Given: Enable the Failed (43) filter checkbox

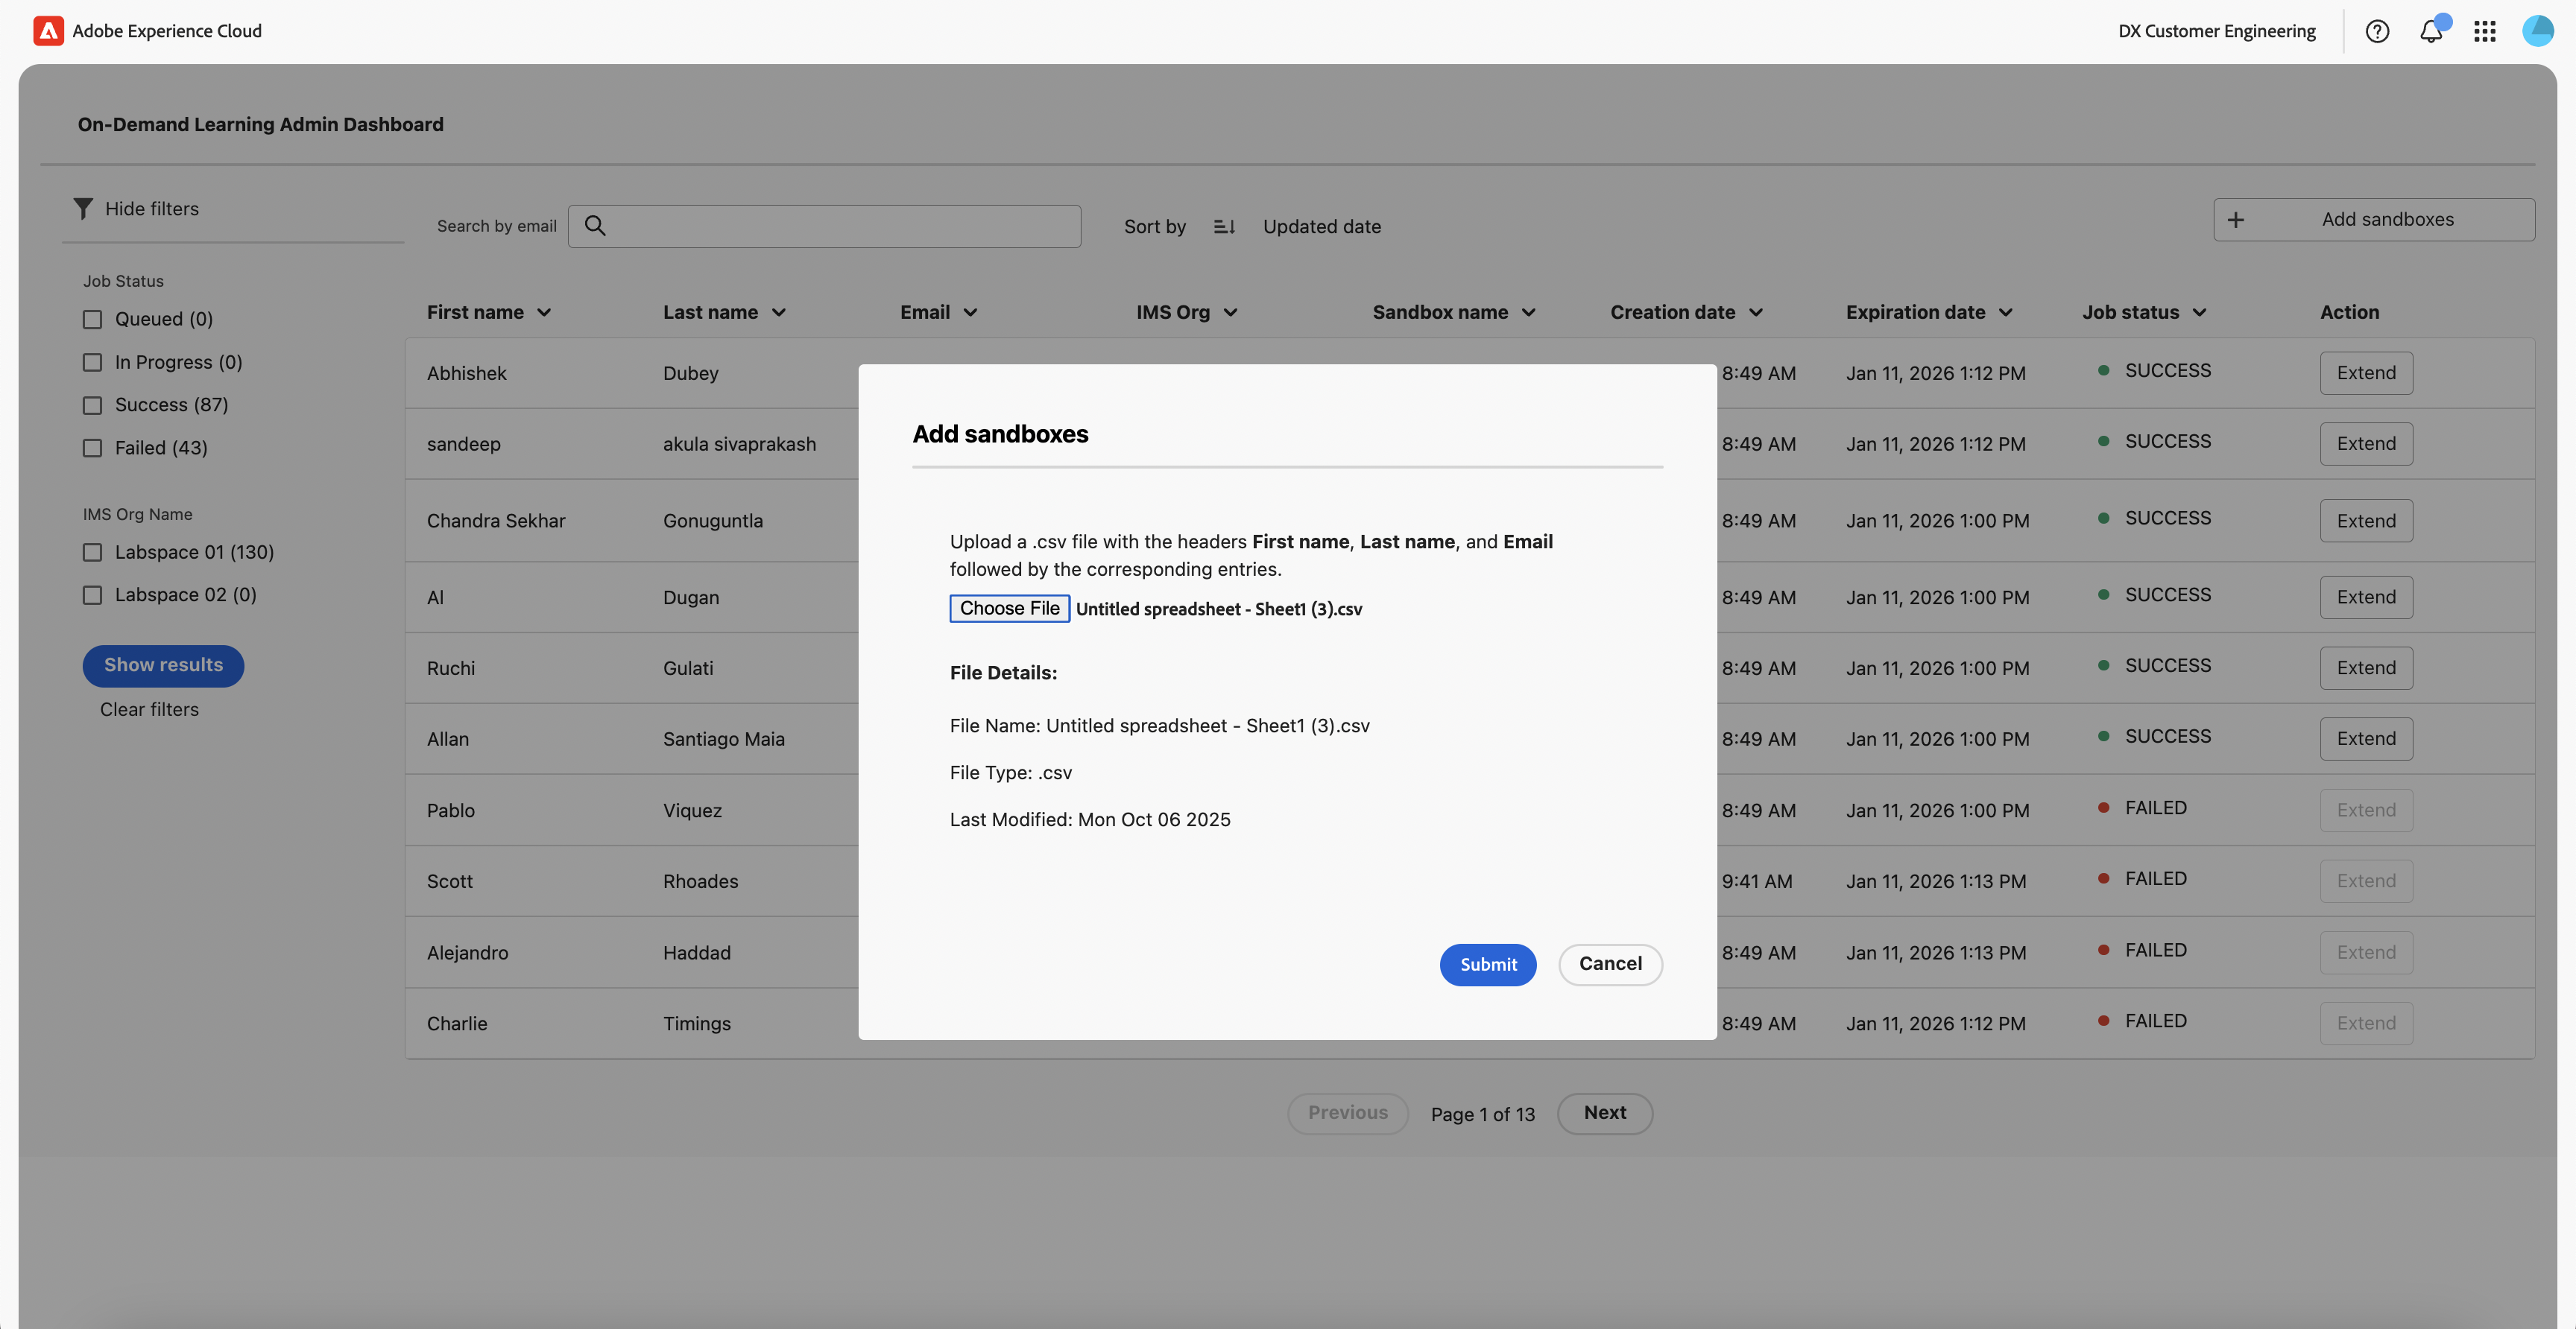Looking at the screenshot, I should tap(92, 448).
